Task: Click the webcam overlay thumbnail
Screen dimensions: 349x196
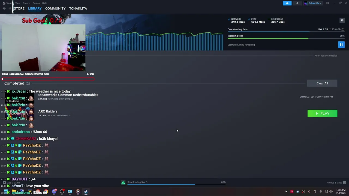Action: 44,48
